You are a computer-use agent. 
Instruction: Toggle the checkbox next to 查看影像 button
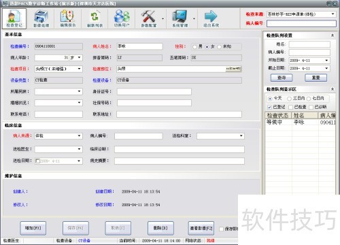coord(221,229)
